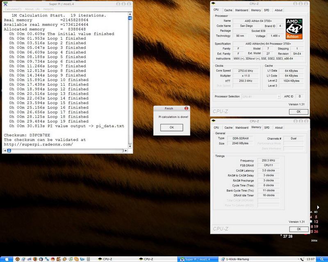This screenshot has height=262, width=328.
Task: Launch Firefox from the taskbar quick launch
Action: tap(35, 259)
